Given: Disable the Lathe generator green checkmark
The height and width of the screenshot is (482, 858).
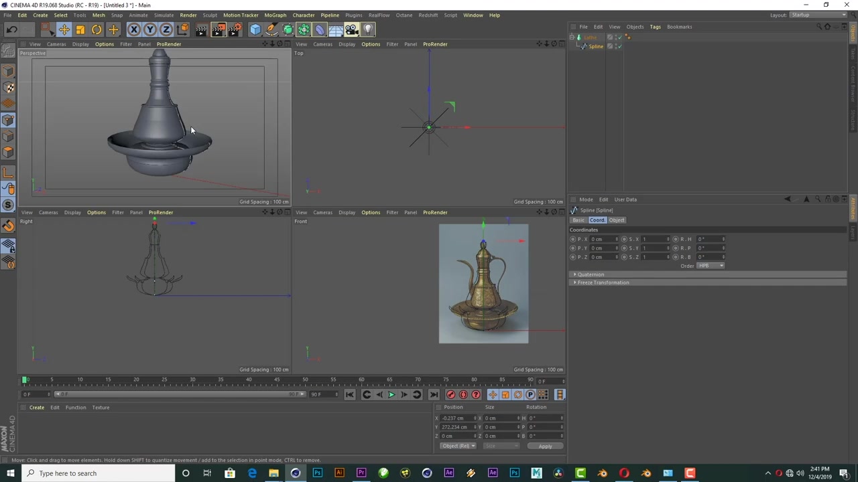Looking at the screenshot, I should (621, 37).
